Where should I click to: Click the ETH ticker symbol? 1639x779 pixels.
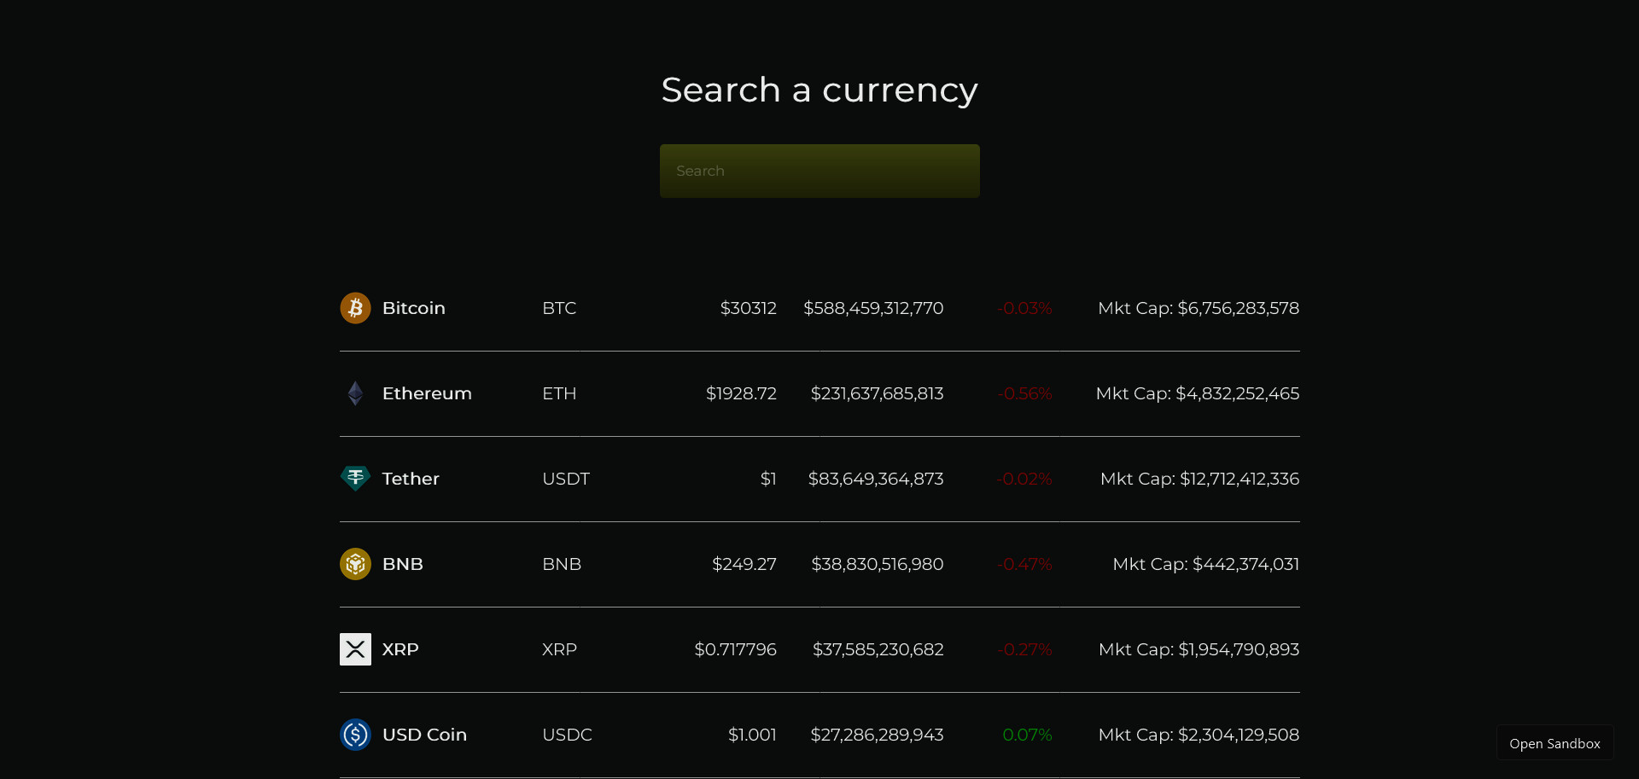click(x=559, y=393)
